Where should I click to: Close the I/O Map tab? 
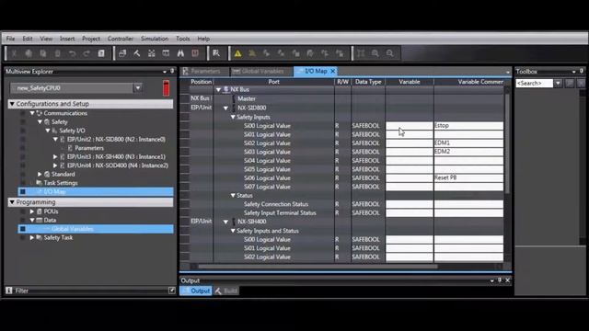point(333,71)
